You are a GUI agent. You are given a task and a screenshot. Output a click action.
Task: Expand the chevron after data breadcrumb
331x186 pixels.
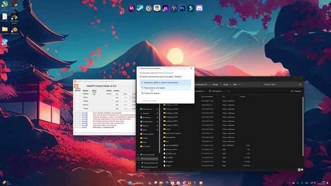pyautogui.click(x=239, y=85)
